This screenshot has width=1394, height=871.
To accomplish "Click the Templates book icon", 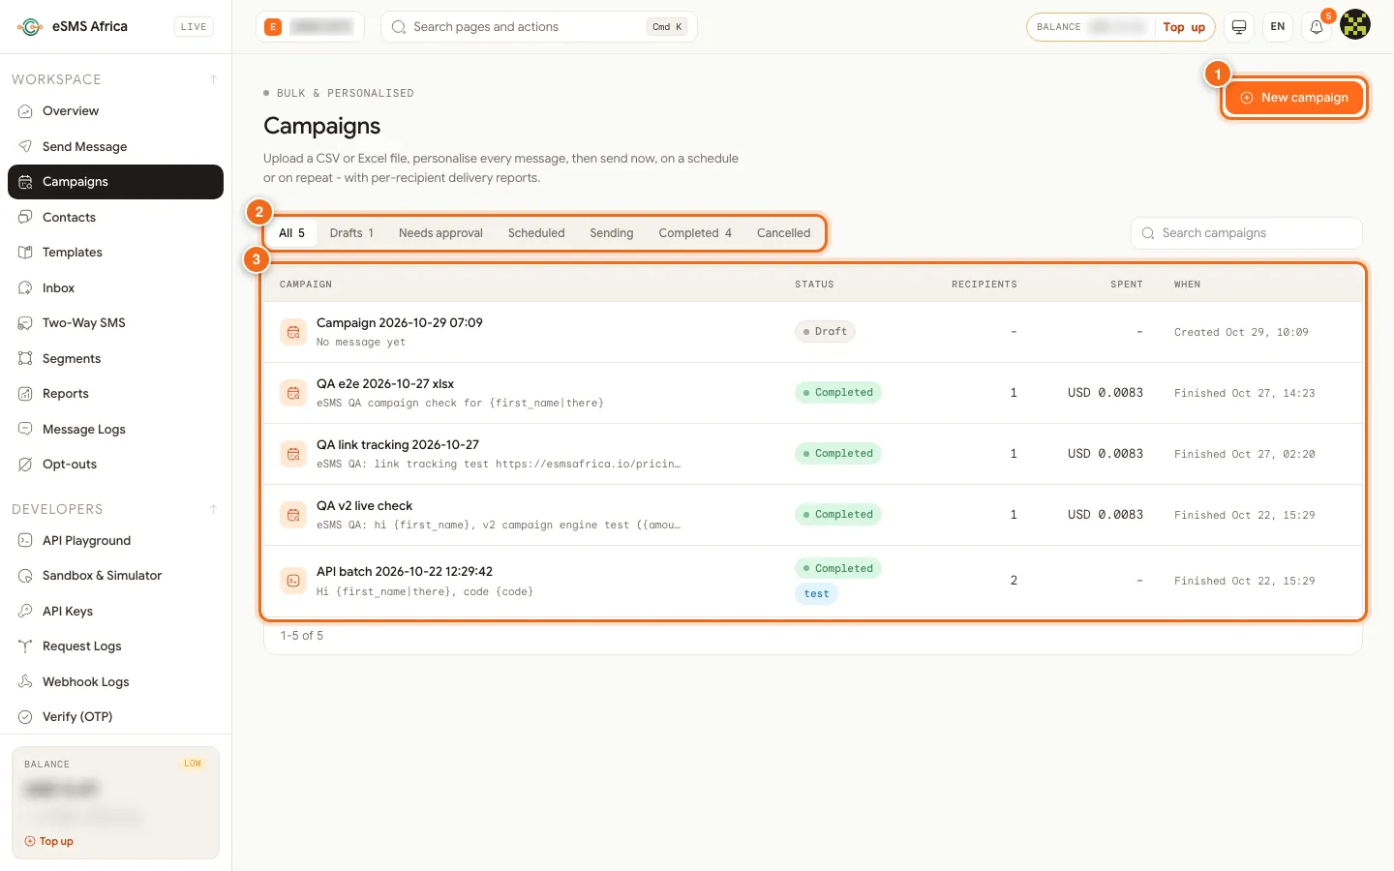I will [25, 253].
